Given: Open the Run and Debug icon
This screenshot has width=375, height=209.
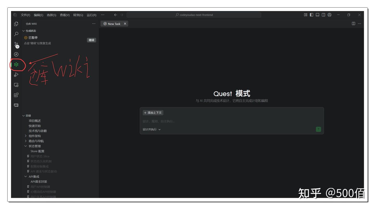Looking at the screenshot, I should pyautogui.click(x=16, y=75).
